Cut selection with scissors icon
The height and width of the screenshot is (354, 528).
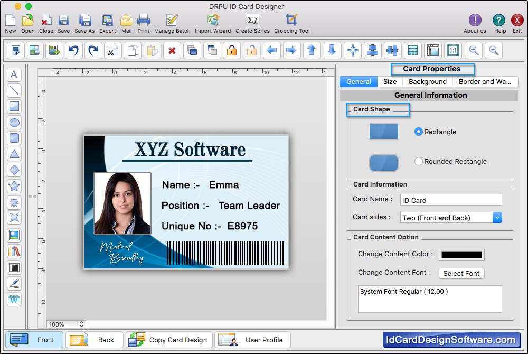point(113,51)
